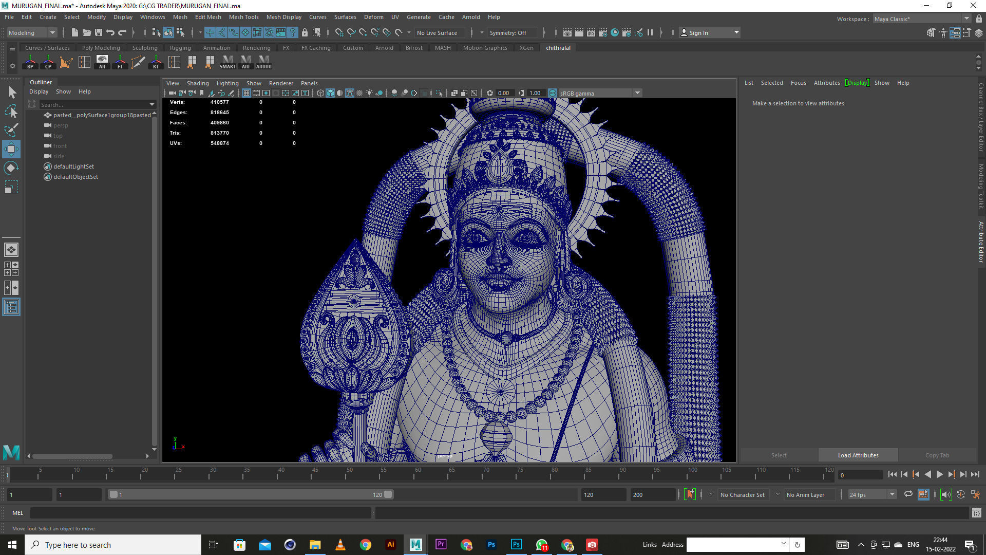
Task: Click the Load Attributes button
Action: coord(858,455)
